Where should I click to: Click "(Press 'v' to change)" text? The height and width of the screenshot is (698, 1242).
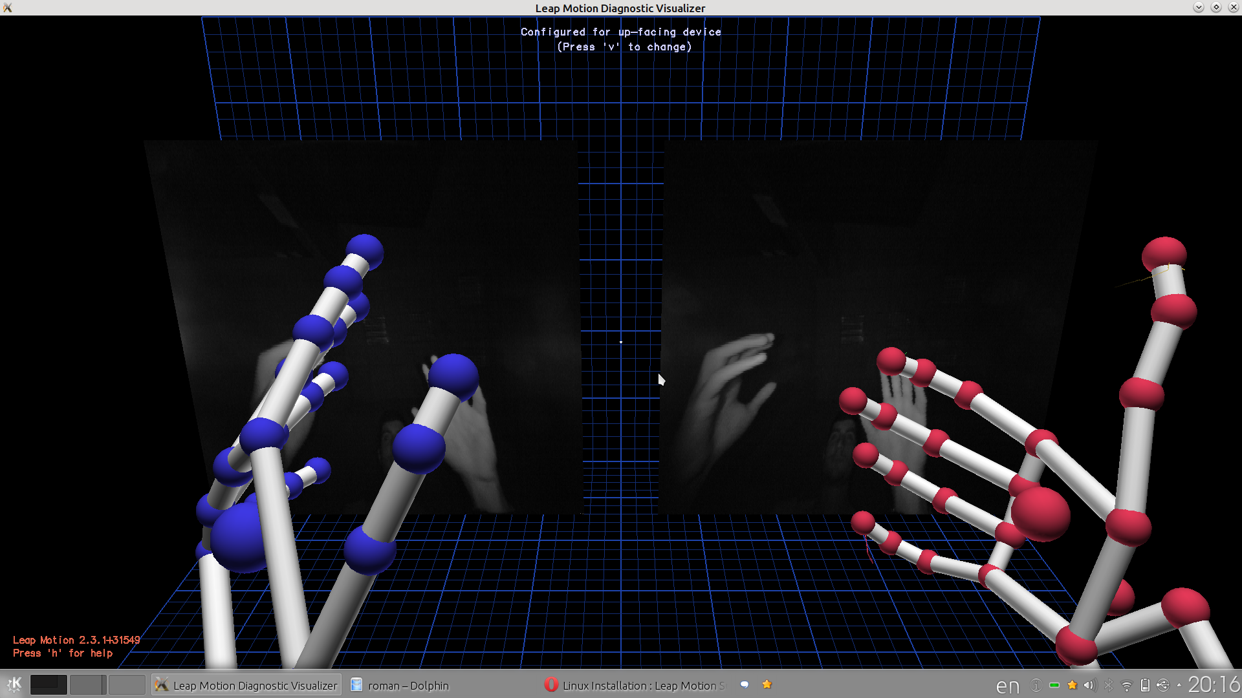[625, 47]
